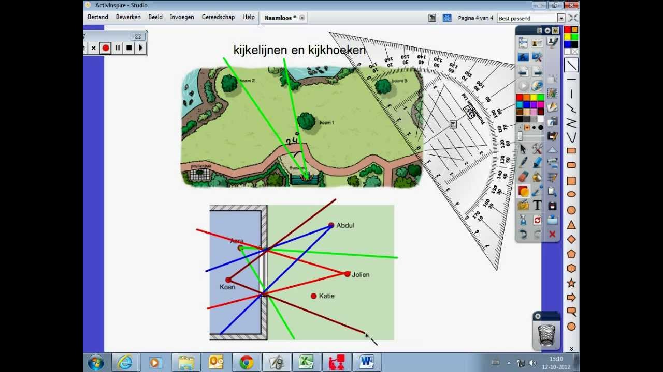The image size is (663, 372).
Task: Open the Help menu
Action: click(249, 17)
